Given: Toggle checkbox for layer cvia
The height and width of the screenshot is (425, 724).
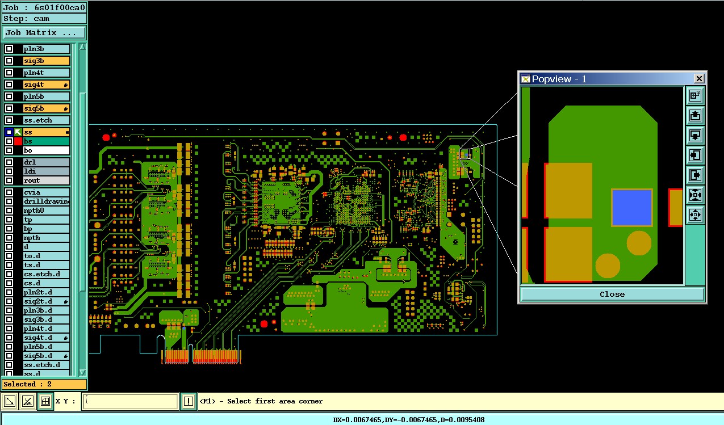Looking at the screenshot, I should click(9, 192).
